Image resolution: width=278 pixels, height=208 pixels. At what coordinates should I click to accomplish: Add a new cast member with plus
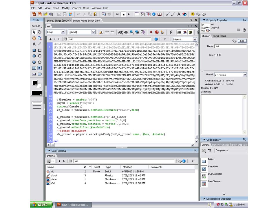pos(50,39)
